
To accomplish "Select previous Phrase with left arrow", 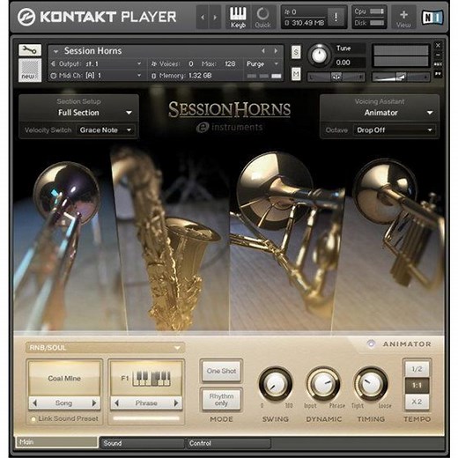I will tap(116, 403).
